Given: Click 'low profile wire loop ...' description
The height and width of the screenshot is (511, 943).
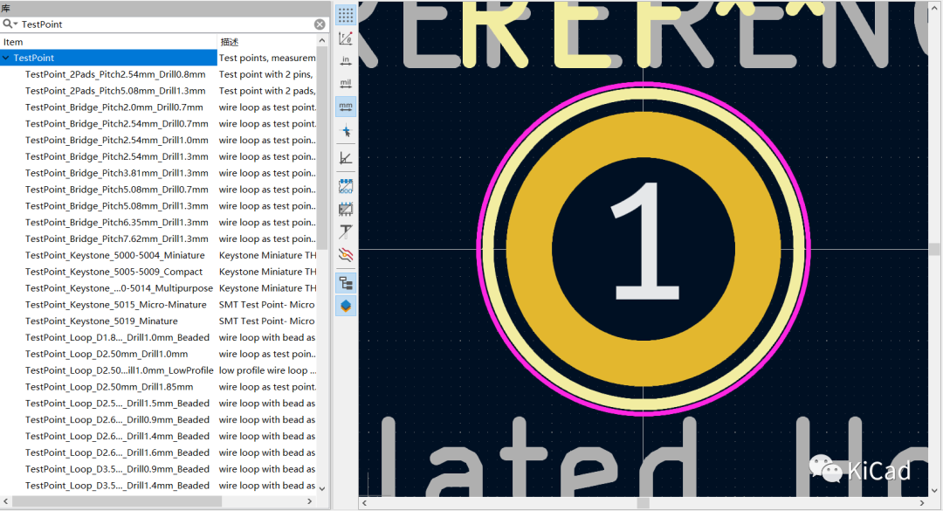Looking at the screenshot, I should (x=268, y=370).
